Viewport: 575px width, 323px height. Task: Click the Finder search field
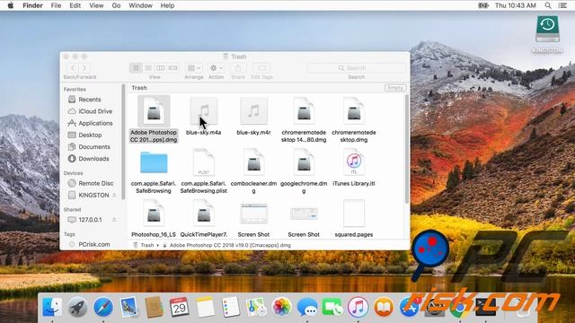pos(356,68)
